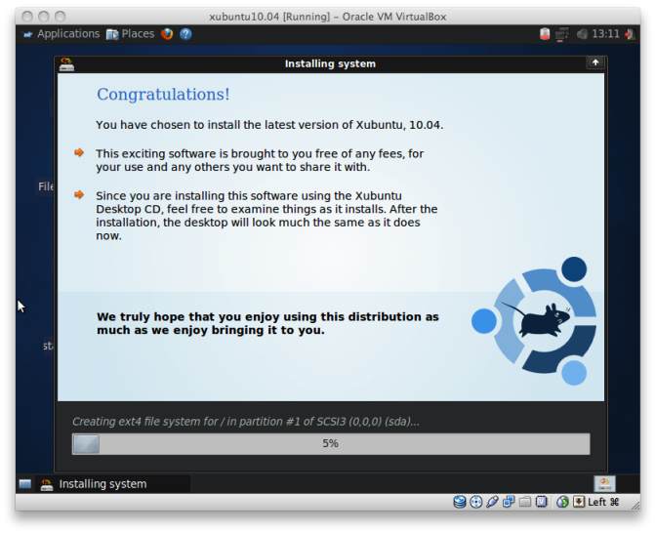This screenshot has height=533, width=655.
Task: Click the 13:11 panel clock
Action: click(x=605, y=34)
